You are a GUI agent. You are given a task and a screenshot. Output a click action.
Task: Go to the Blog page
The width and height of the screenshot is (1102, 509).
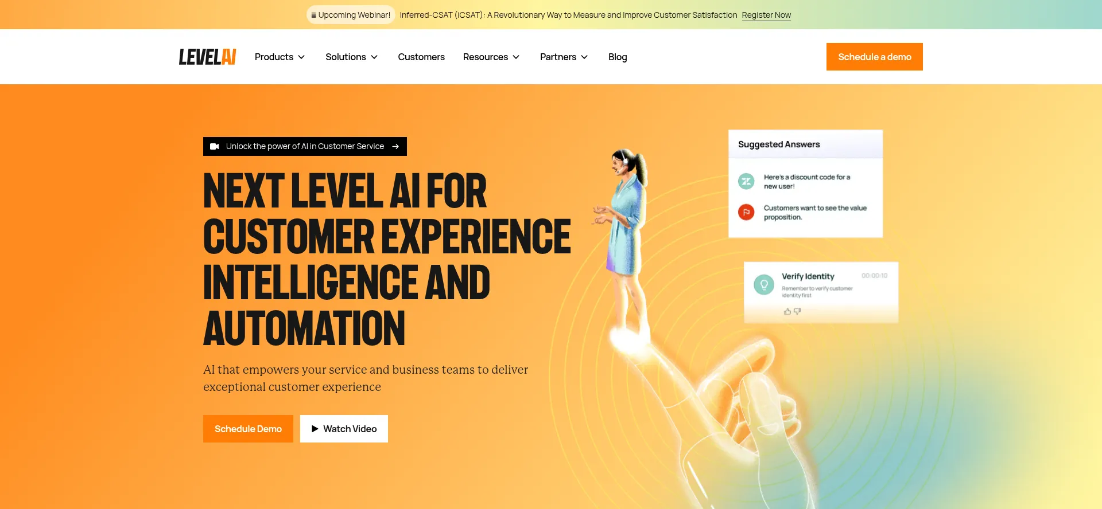point(618,57)
